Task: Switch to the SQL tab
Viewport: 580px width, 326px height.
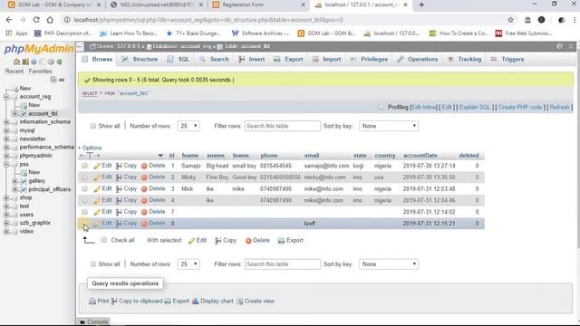Action: 179,59
